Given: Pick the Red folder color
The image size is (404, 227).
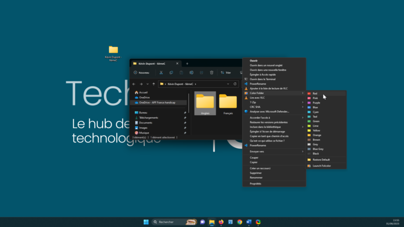Looking at the screenshot, I should pyautogui.click(x=315, y=94).
